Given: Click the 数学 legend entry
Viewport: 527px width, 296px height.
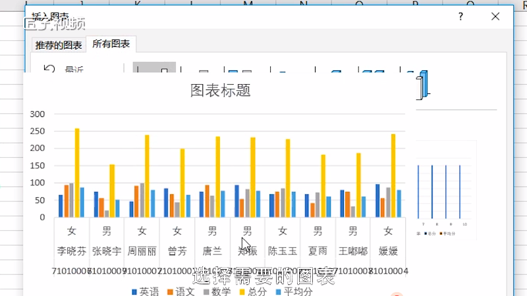Looking at the screenshot, I should [x=215, y=291].
